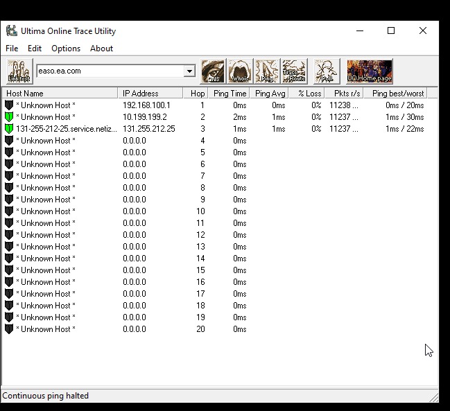The width and height of the screenshot is (450, 411).
Task: Click the % Loss column header
Action: pos(309,94)
